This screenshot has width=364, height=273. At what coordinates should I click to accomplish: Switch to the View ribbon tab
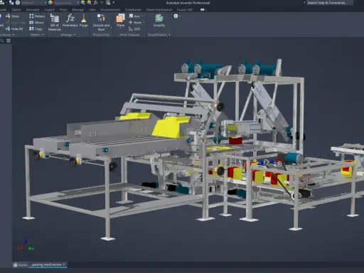92,10
